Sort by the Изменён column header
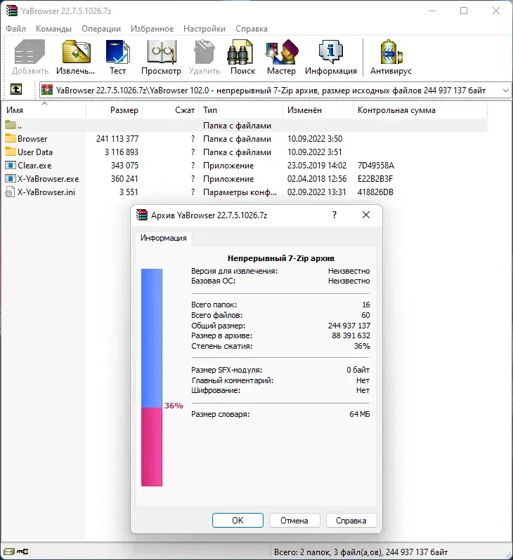This screenshot has width=513, height=560. [318, 110]
